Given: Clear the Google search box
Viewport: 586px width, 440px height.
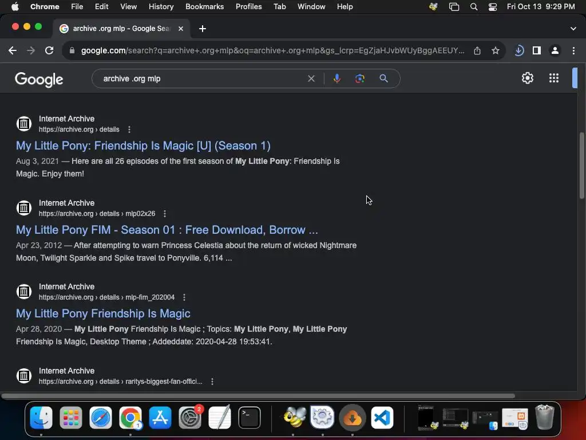Looking at the screenshot, I should (311, 78).
